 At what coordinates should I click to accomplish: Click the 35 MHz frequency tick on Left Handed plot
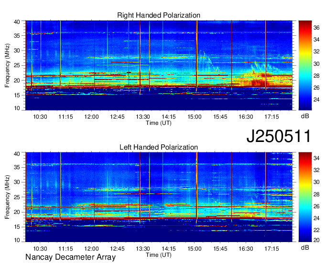click(x=17, y=167)
